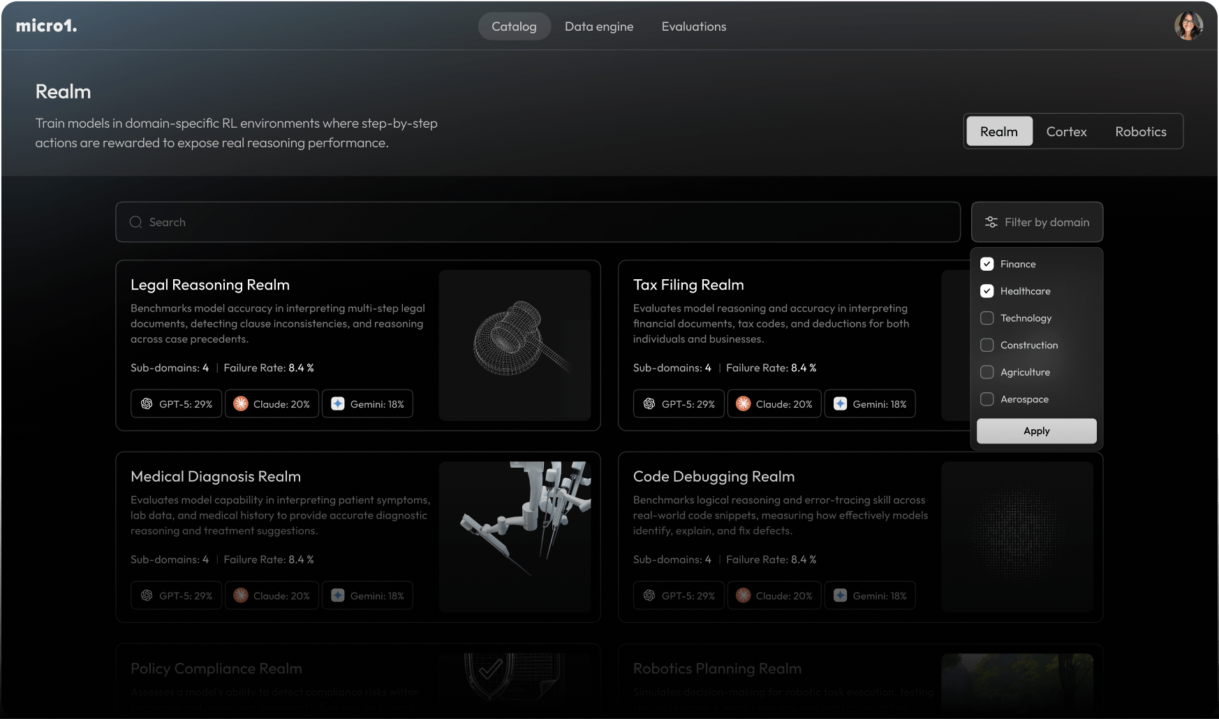Select the Realm segment
The image size is (1219, 719).
(999, 131)
